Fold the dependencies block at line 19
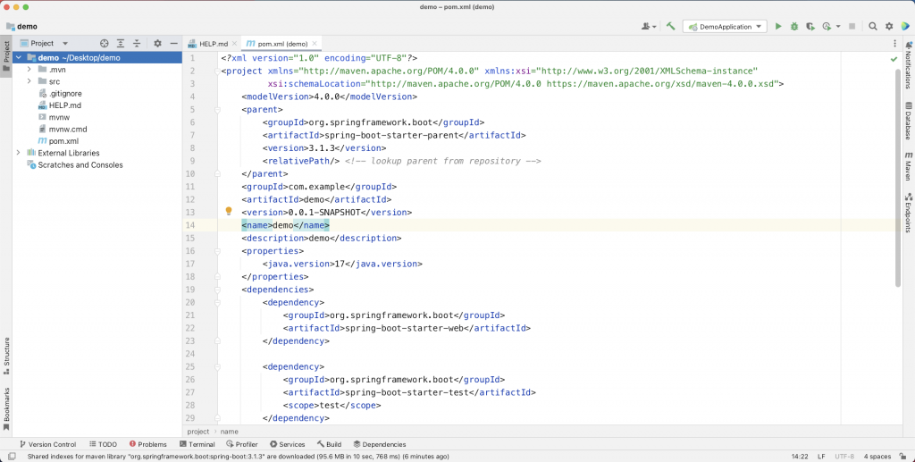Screen dimensions: 915x462 coord(217,290)
